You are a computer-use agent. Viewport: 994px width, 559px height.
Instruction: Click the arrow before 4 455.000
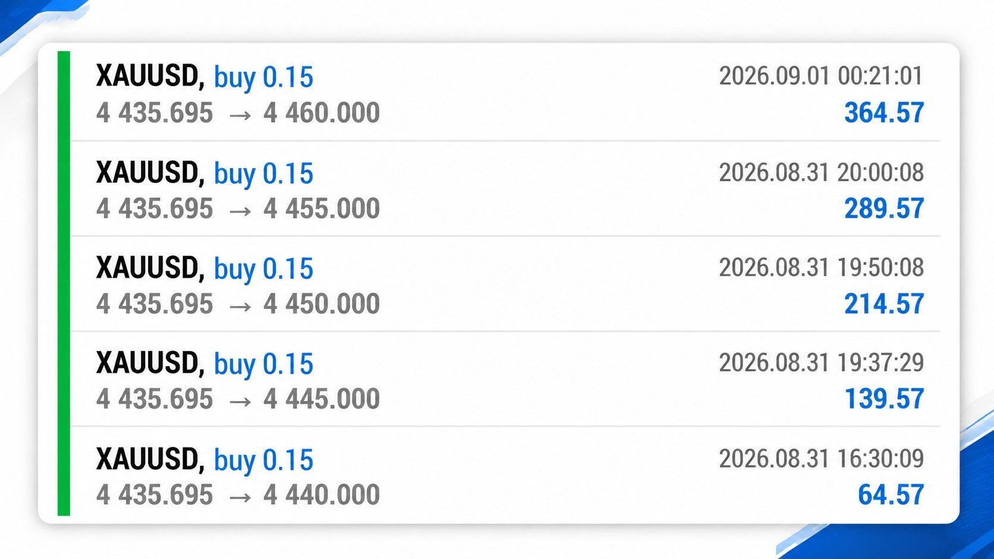240,211
